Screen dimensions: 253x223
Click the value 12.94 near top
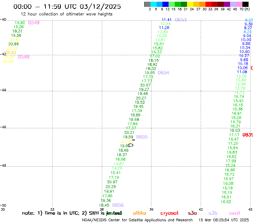[x=165, y=24]
